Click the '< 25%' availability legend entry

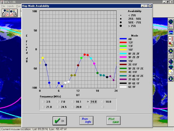(x=132, y=15)
